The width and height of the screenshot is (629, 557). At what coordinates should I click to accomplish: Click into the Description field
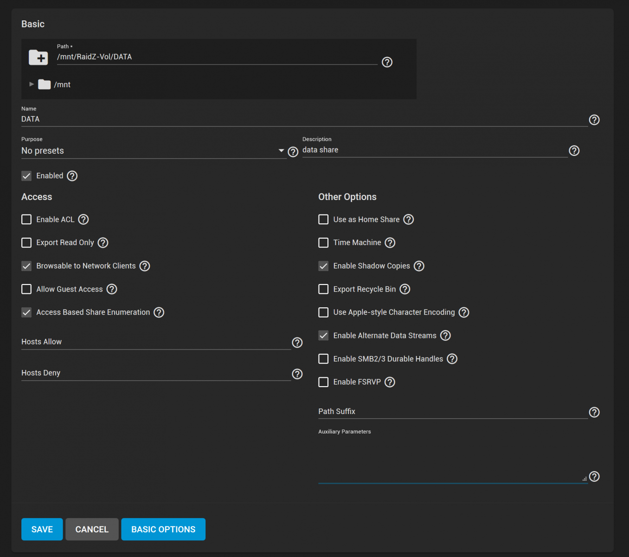coord(435,150)
